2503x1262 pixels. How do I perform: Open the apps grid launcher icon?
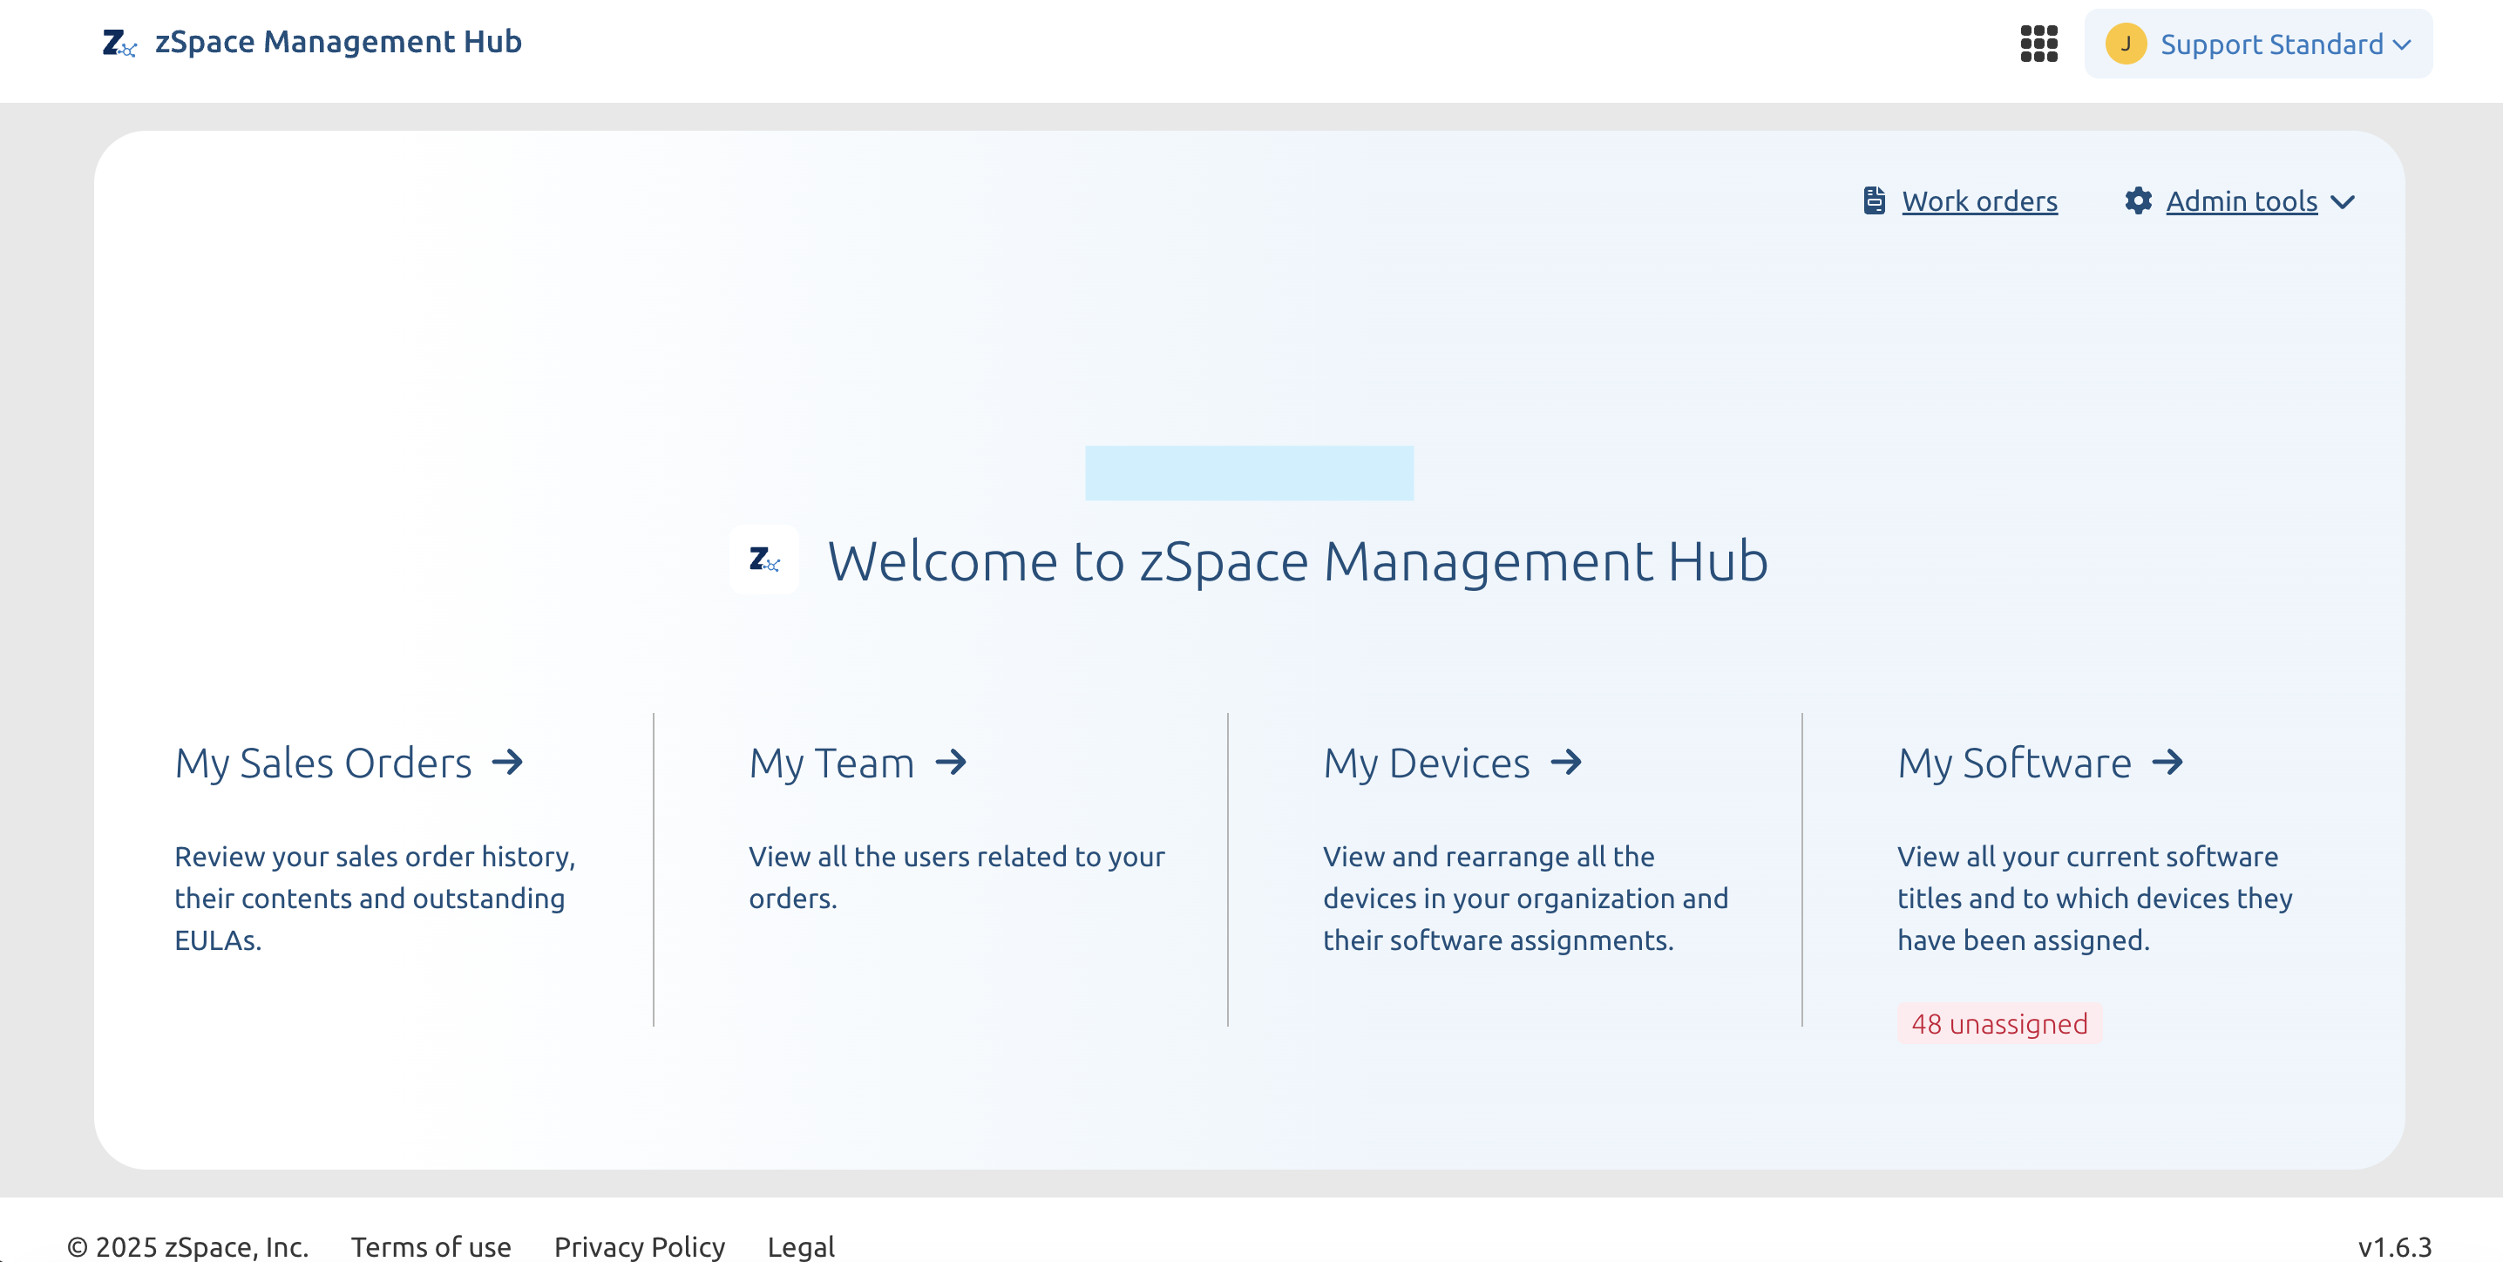(2038, 44)
